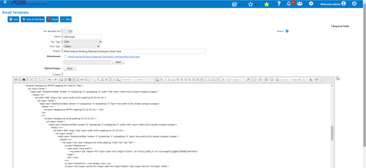This screenshot has width=366, height=168.
Task: Open the font name dropdown showing Times
Action: click(x=142, y=80)
